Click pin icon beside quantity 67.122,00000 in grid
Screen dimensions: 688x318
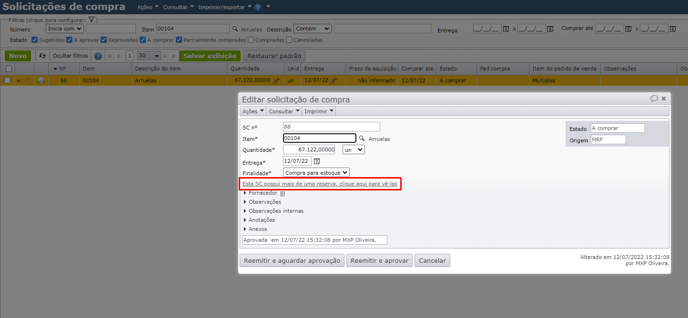tap(276, 80)
